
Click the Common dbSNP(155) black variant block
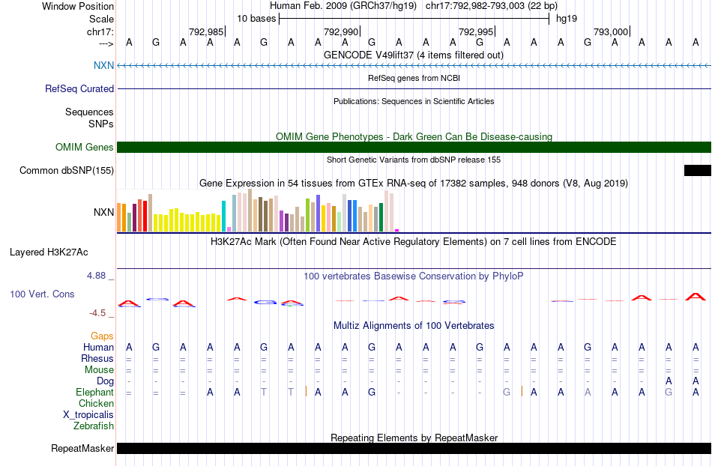coord(698,170)
